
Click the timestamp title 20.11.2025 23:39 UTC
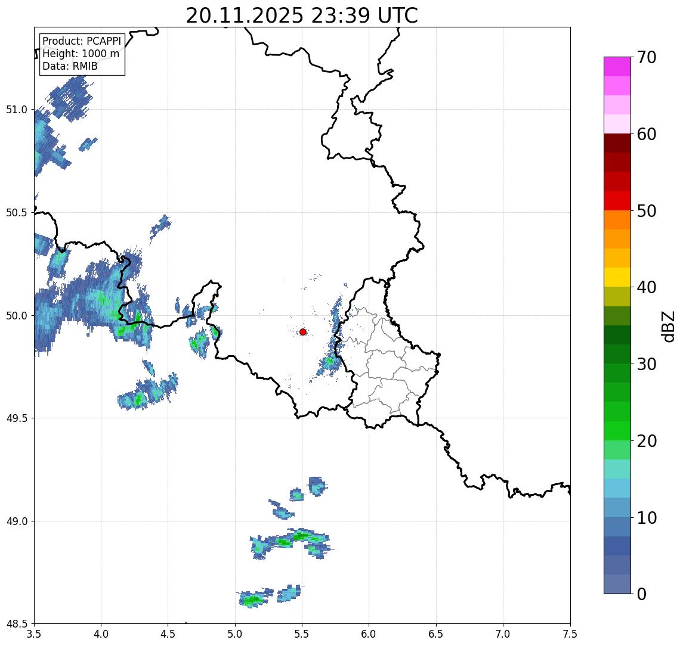tap(302, 16)
